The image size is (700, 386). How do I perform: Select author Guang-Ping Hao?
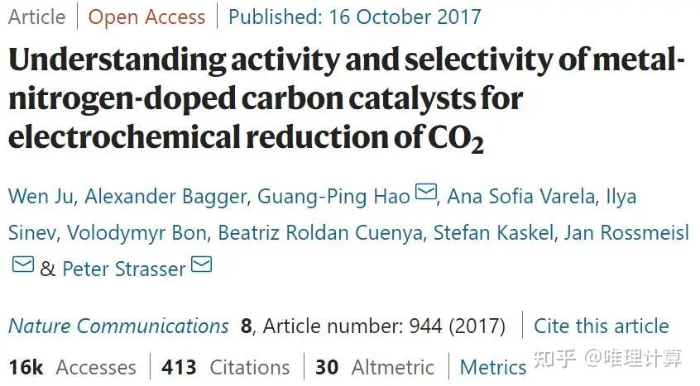coord(333,197)
